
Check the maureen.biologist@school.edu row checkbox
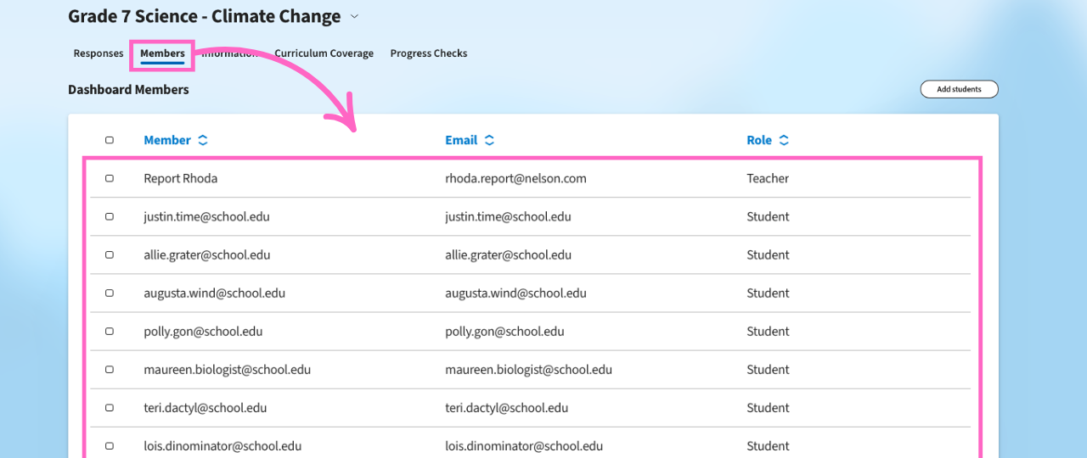(109, 369)
